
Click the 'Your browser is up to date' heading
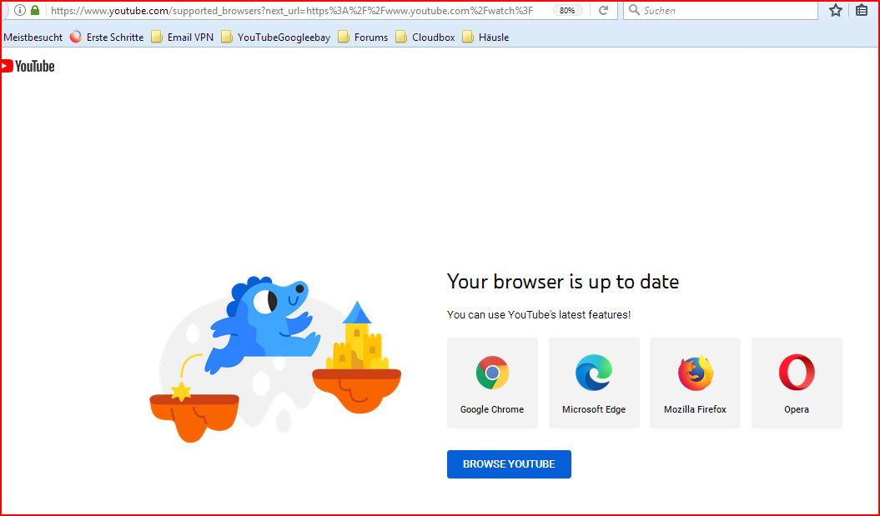click(x=563, y=282)
